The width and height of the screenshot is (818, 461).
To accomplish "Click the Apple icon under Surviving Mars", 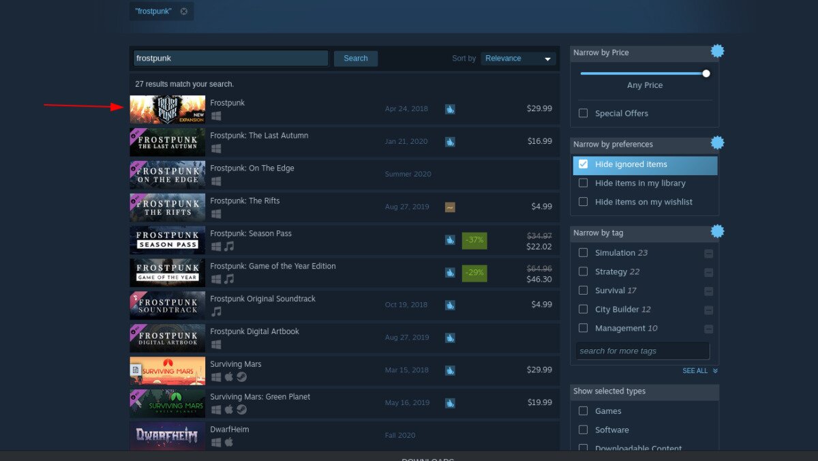I will click(x=229, y=377).
